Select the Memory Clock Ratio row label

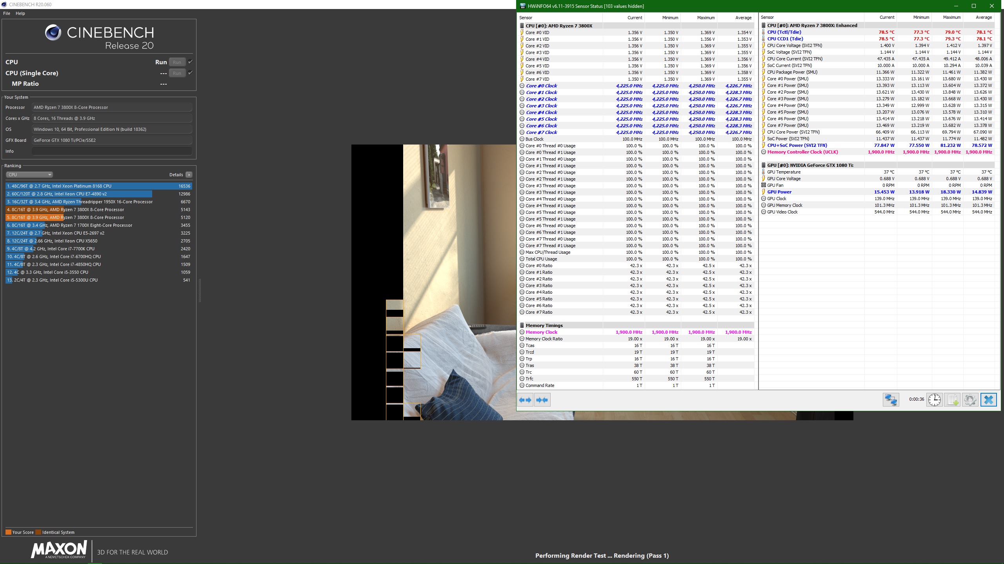(x=544, y=339)
